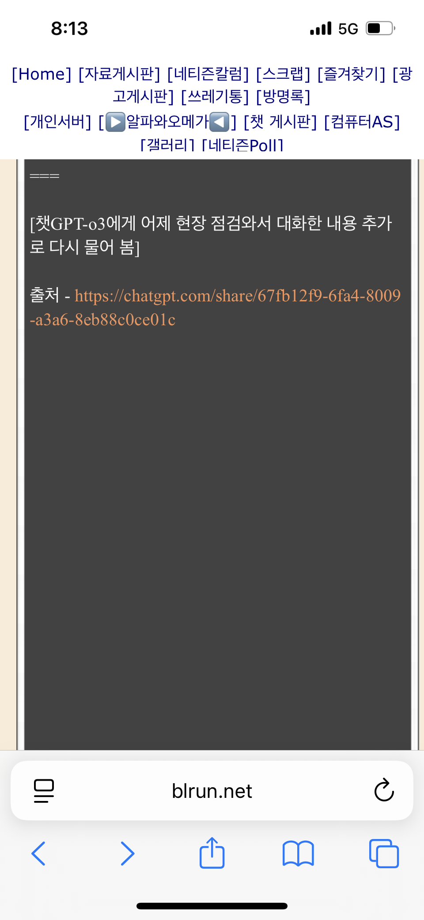Open the 컴퓨터AS link
The height and width of the screenshot is (920, 424).
pyautogui.click(x=362, y=122)
